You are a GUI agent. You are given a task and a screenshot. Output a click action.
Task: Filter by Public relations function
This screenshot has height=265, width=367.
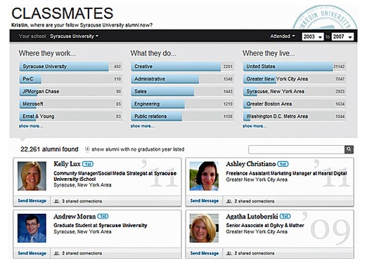tap(182, 116)
